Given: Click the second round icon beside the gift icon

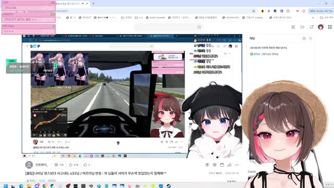Looking at the screenshot, I should point(214,165).
